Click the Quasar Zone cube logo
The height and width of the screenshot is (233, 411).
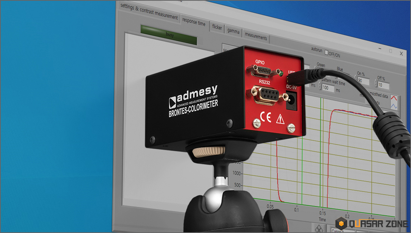(x=341, y=224)
